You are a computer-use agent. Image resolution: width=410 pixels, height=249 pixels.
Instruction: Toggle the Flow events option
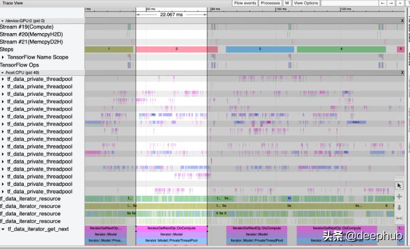245,3
